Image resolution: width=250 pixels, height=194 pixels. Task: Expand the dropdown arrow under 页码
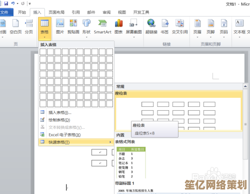[x=224, y=37]
